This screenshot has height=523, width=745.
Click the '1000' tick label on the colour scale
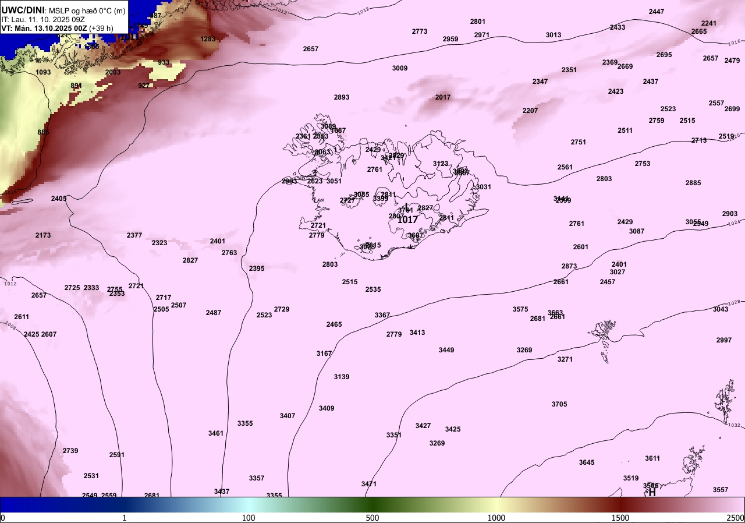coord(496,518)
